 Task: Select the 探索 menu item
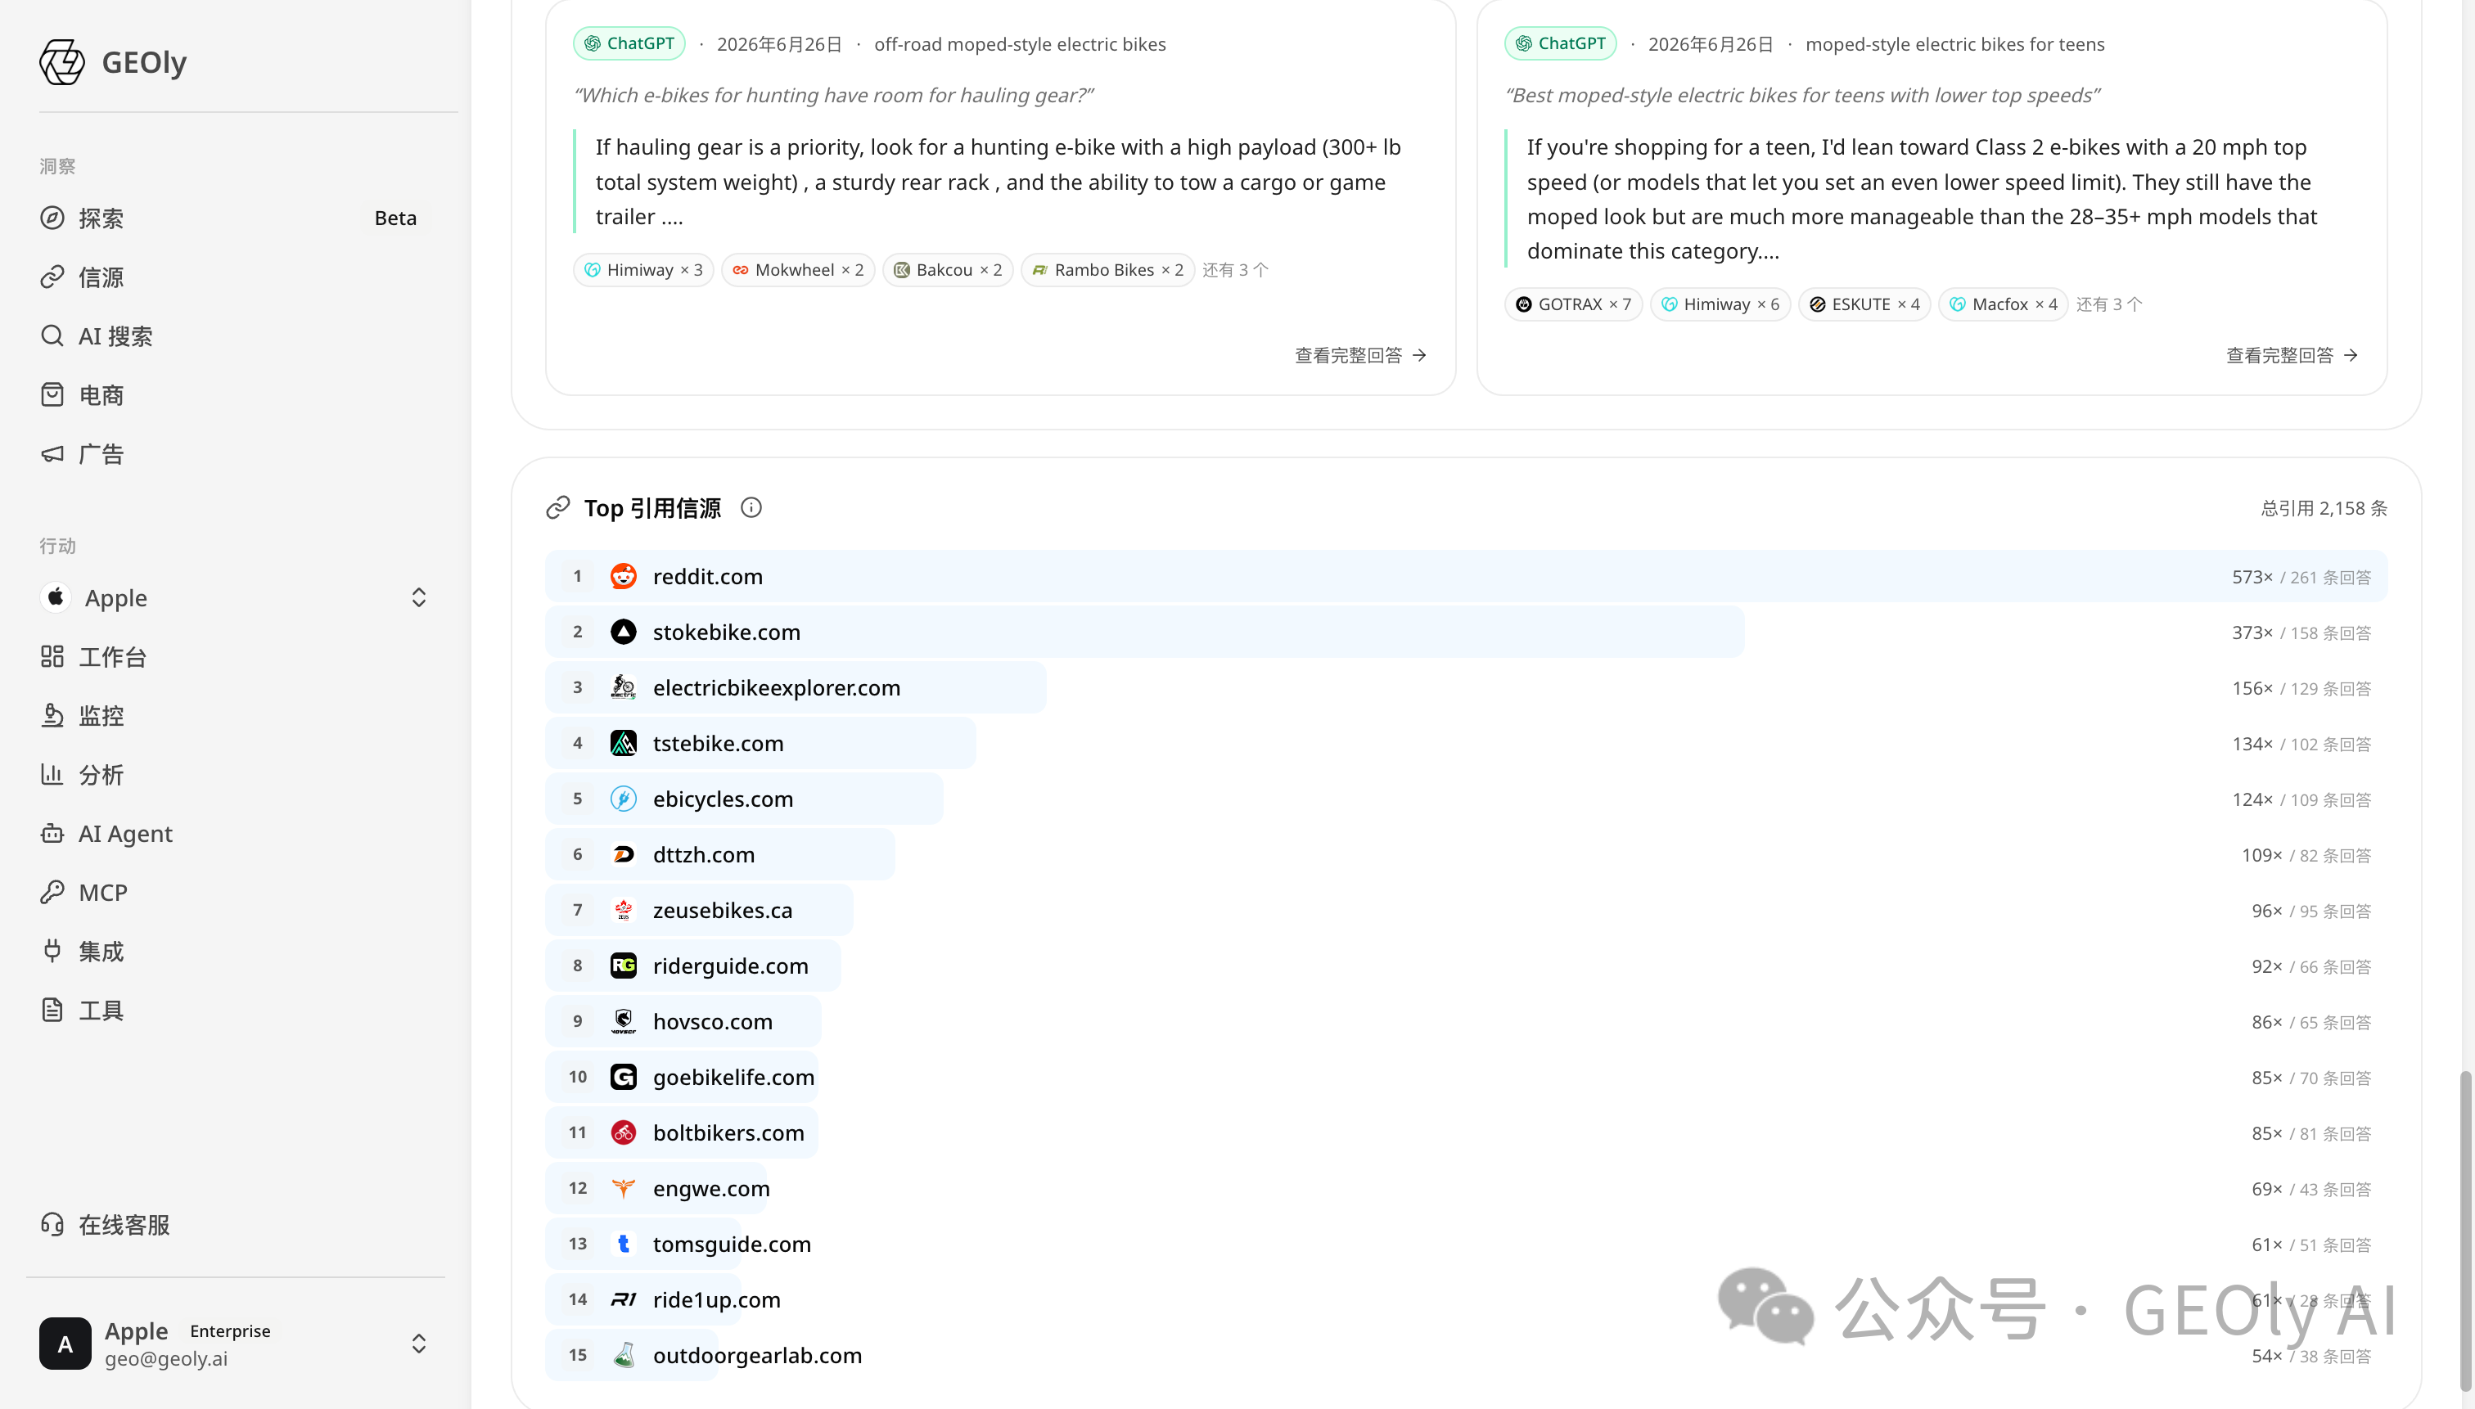click(x=235, y=218)
